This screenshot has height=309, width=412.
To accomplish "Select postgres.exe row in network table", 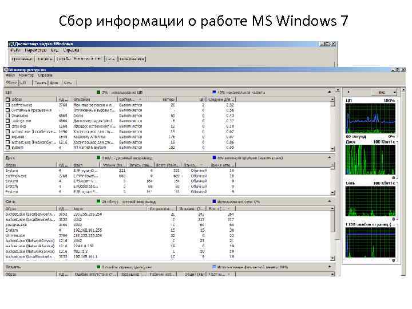I will point(120,225).
